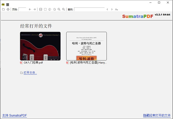Find next search match arrow
The height and width of the screenshot is (119, 173).
click(112, 10)
